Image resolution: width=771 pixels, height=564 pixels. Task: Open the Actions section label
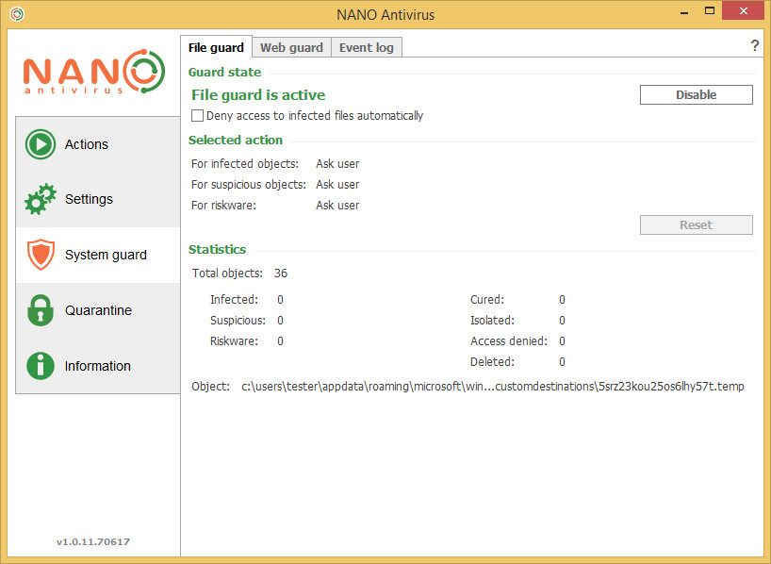[x=87, y=144]
